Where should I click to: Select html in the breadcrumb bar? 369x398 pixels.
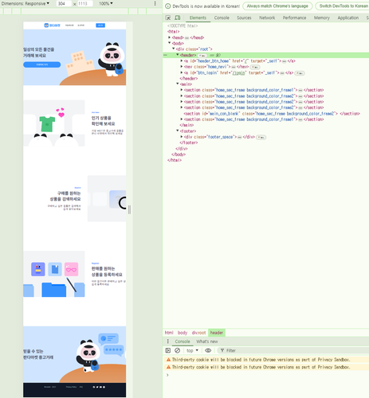[169, 333]
